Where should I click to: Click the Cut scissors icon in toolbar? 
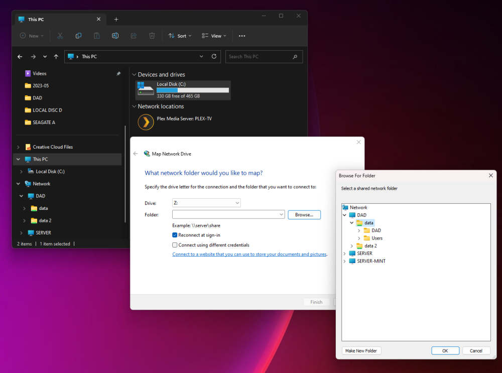pos(60,36)
